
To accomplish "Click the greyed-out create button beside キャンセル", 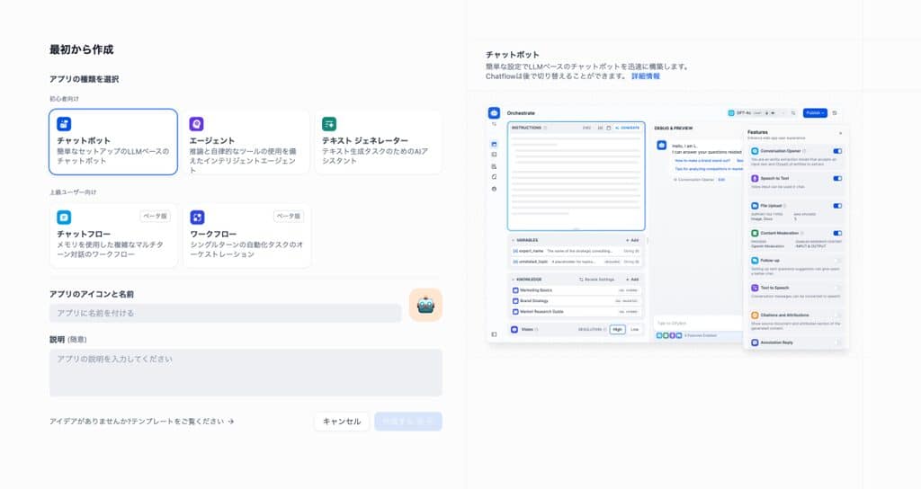I will pyautogui.click(x=408, y=422).
